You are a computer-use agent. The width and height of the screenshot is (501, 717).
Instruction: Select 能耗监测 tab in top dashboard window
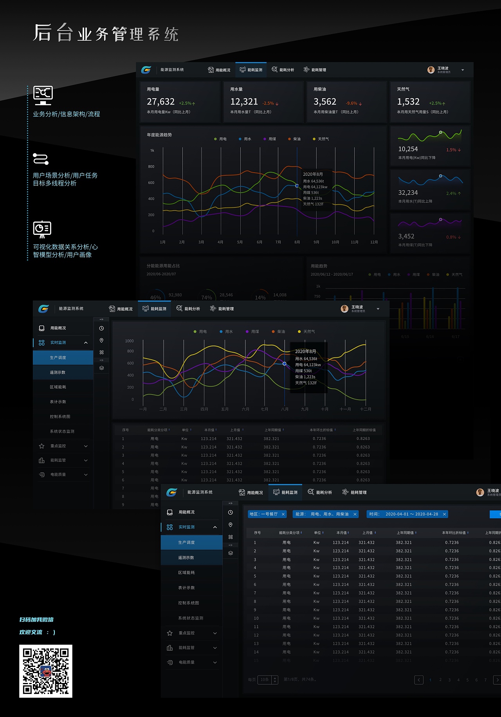251,70
